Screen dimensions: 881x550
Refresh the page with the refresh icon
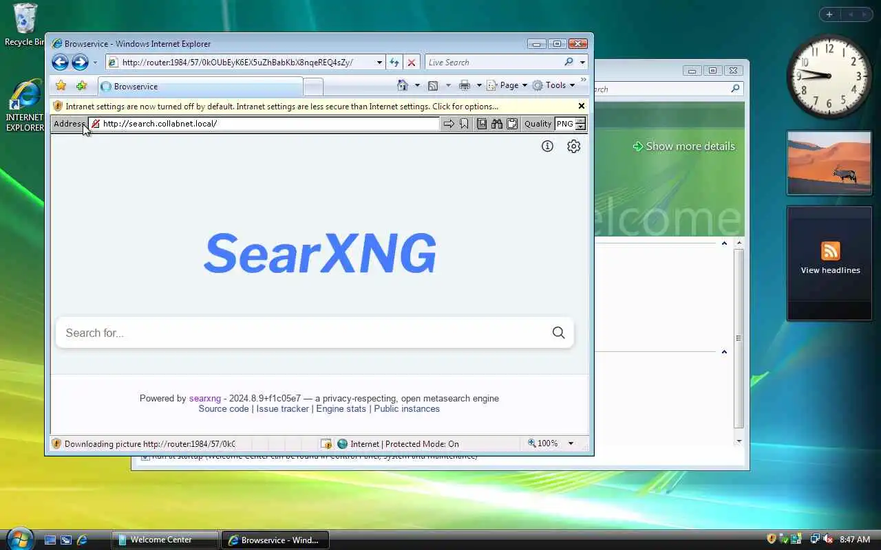[x=394, y=63]
